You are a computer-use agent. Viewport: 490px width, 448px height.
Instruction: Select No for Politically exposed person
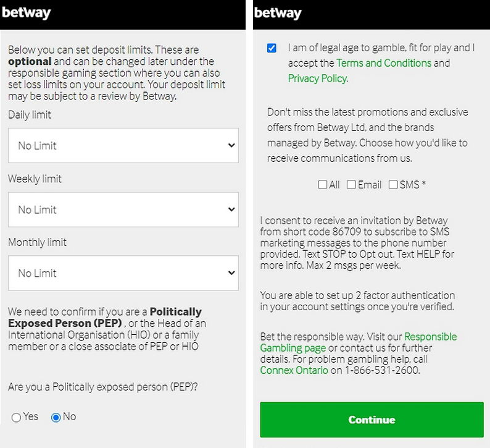click(56, 418)
